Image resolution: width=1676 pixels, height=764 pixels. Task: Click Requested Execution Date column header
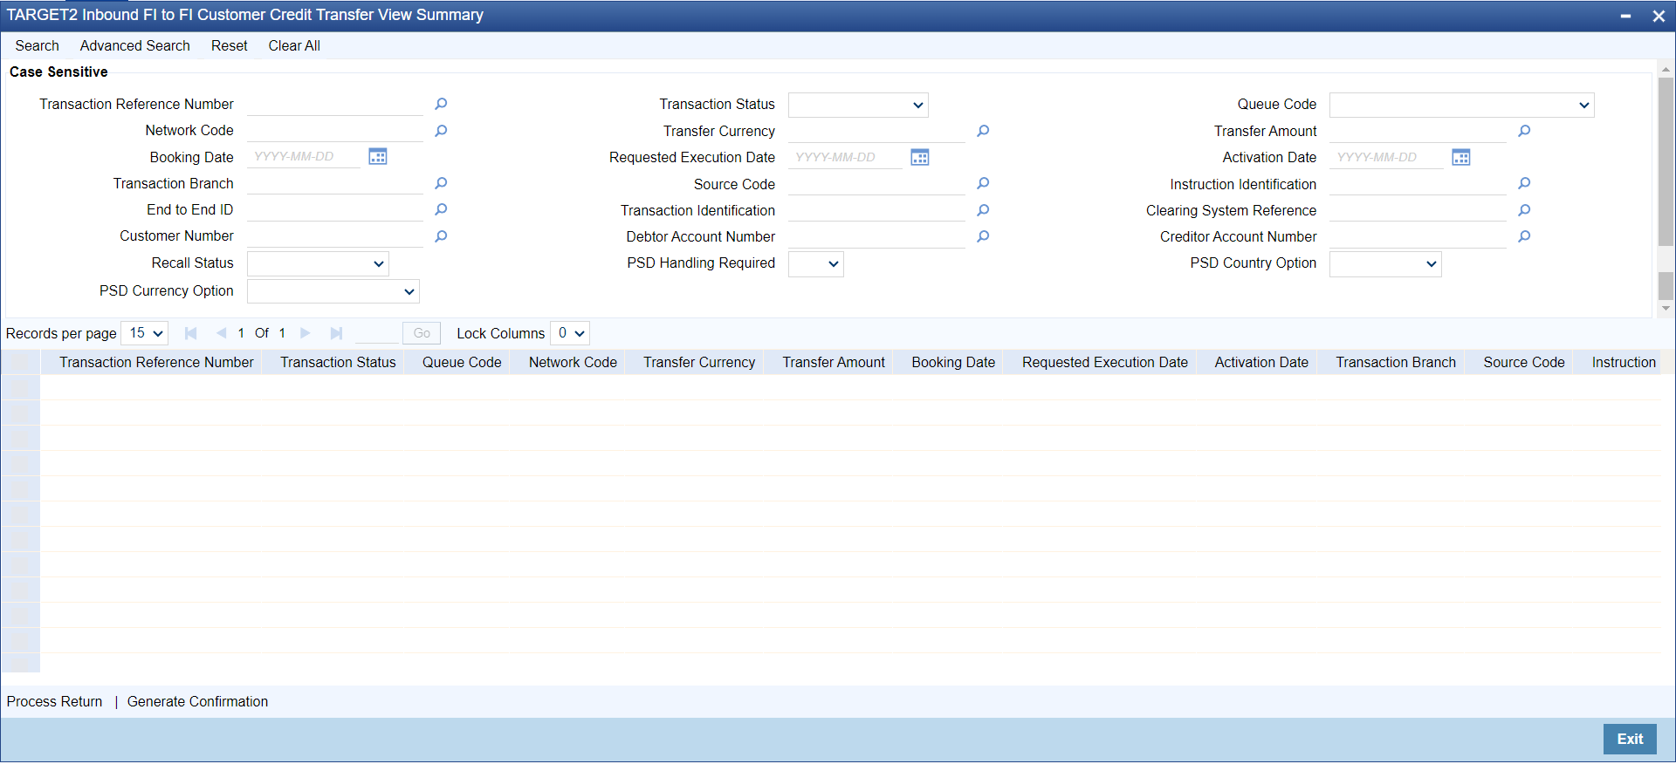1105,363
